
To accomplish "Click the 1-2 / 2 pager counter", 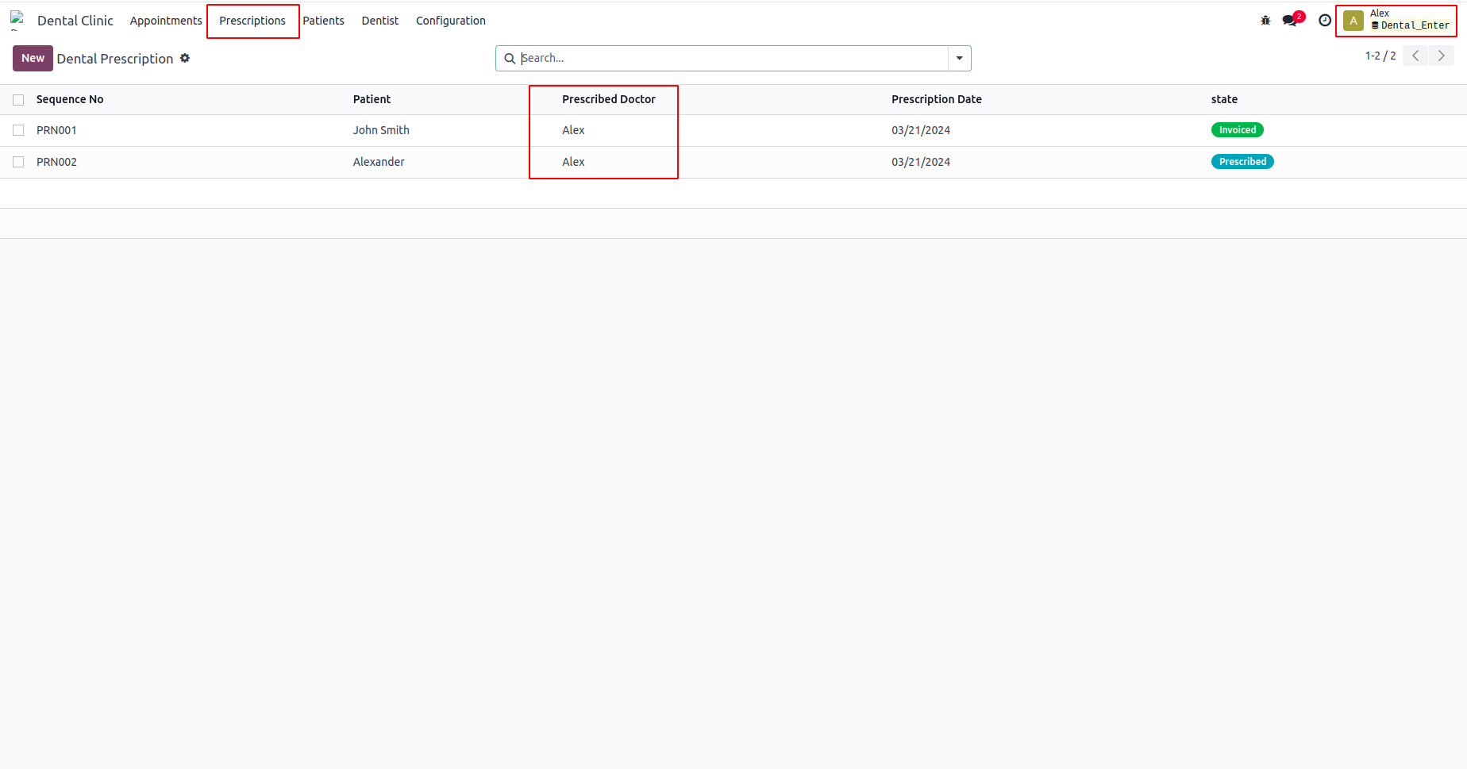I will tap(1380, 56).
